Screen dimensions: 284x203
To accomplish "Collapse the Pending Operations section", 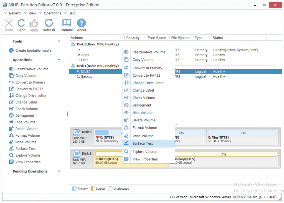I will point(59,172).
